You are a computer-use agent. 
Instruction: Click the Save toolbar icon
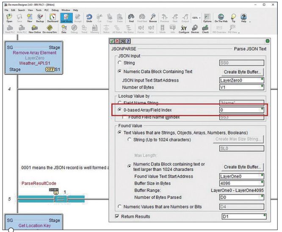19,18
